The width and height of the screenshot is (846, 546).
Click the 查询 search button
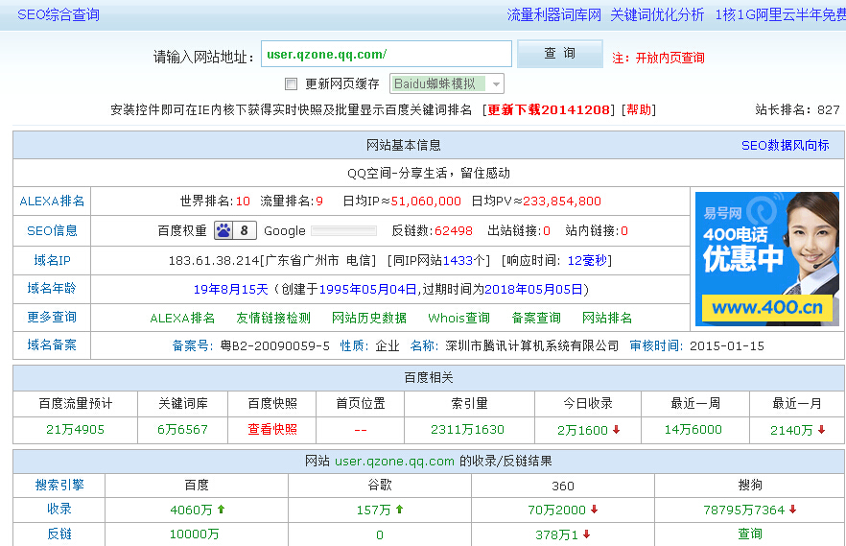point(559,54)
